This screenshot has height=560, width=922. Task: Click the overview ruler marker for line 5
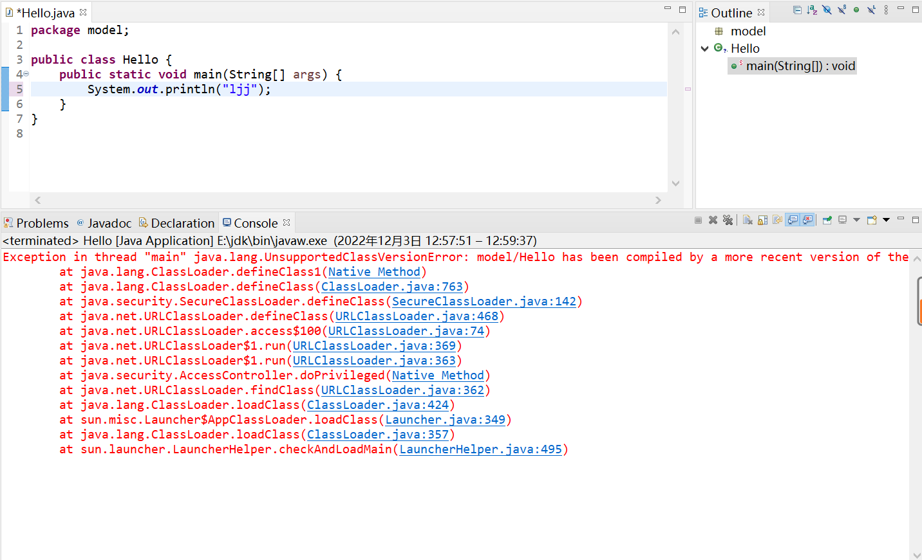click(x=688, y=89)
